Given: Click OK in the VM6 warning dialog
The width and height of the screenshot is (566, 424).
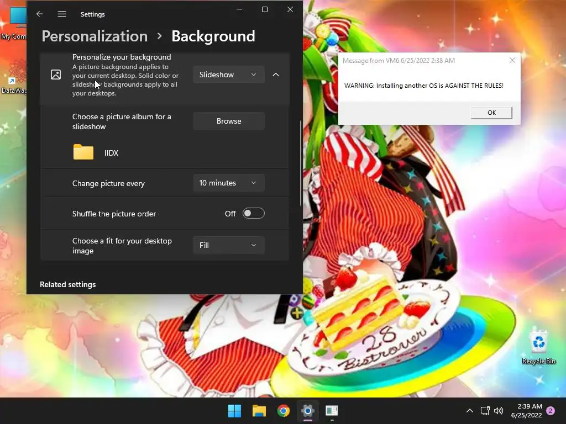Looking at the screenshot, I should coord(491,113).
